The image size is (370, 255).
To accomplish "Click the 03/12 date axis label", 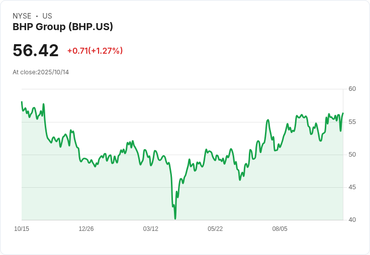I will tap(151, 229).
